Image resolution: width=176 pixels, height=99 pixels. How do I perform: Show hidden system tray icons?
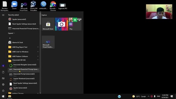click(x=148, y=97)
